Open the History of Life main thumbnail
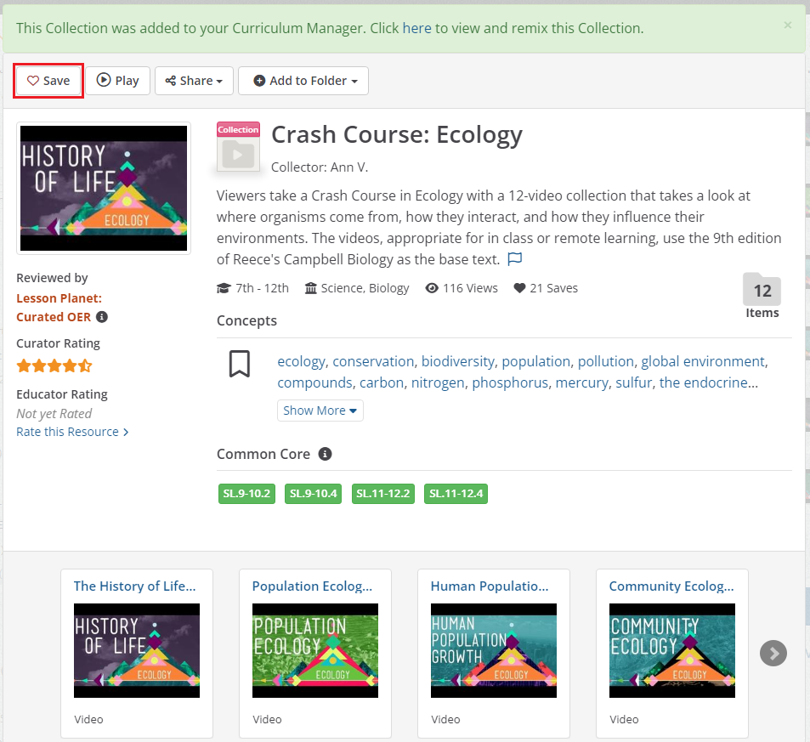The width and height of the screenshot is (810, 742). (x=104, y=188)
